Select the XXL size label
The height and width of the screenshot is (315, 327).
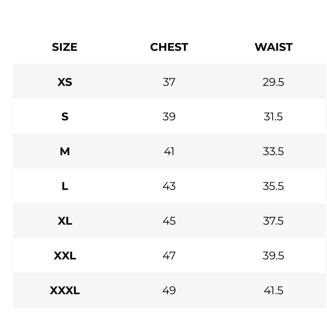point(65,255)
